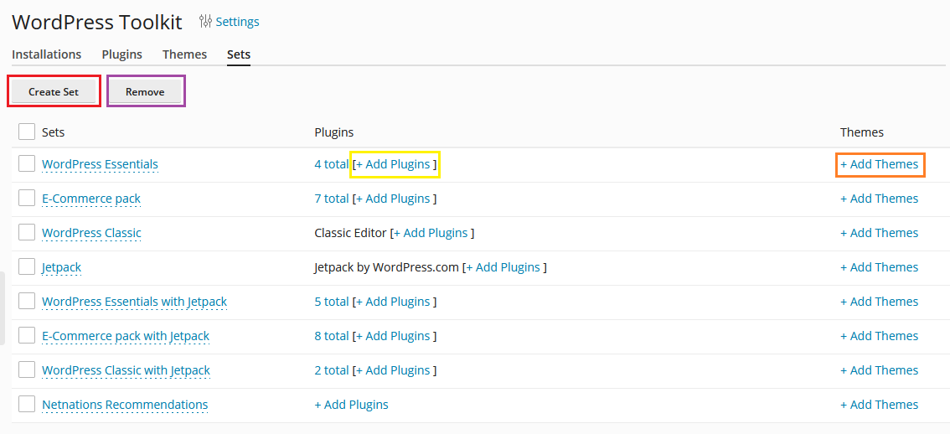Image resolution: width=950 pixels, height=434 pixels.
Task: Check the WordPress Essentials row checkbox
Action: coord(27,163)
